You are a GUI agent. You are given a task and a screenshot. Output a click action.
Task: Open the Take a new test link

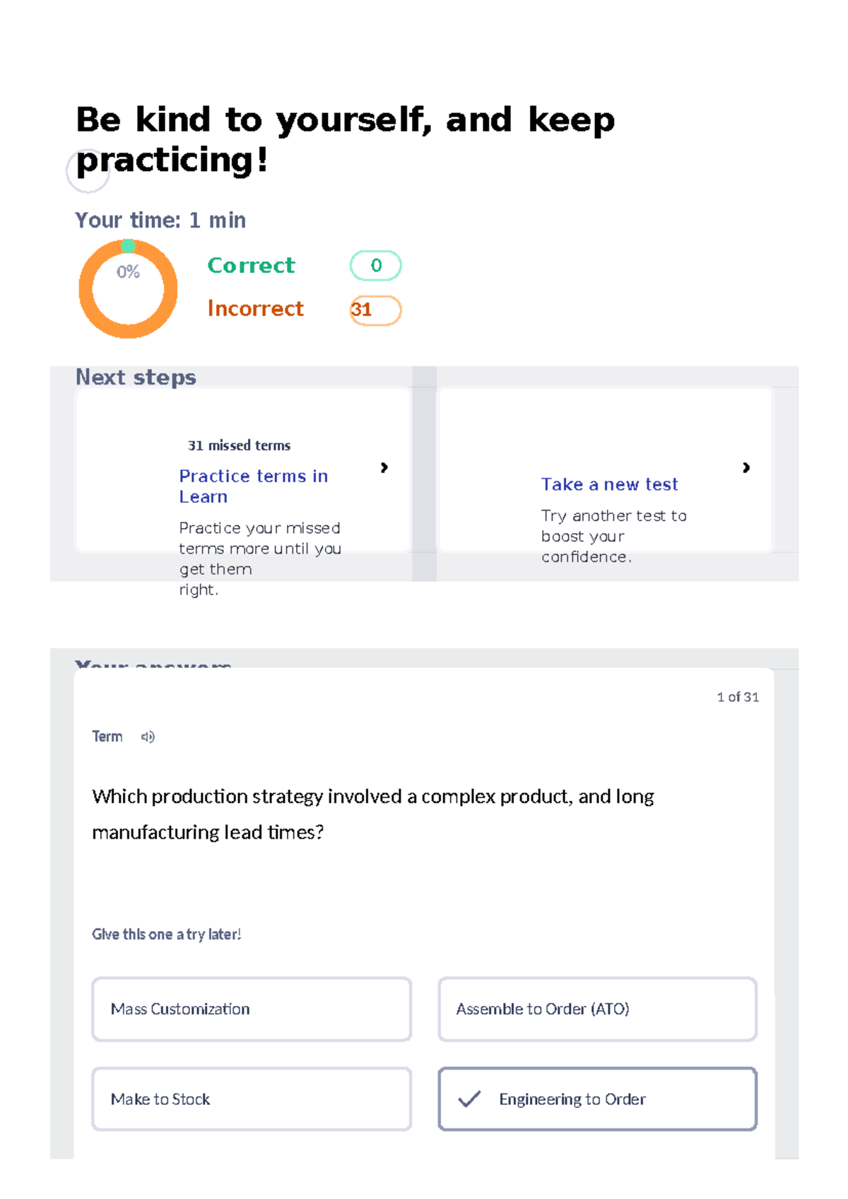point(609,484)
